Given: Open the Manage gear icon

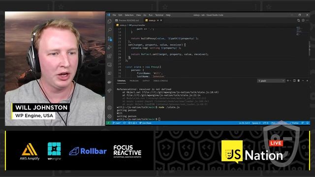Looking at the screenshot, I should (109, 116).
